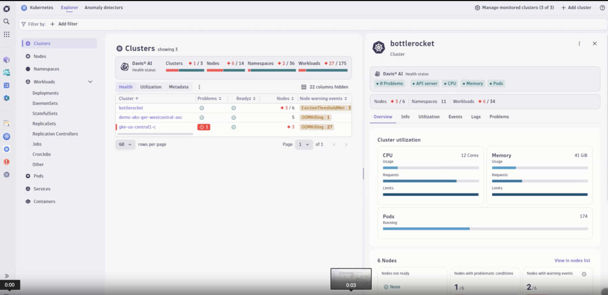Click the help question mark icon

point(602,7)
